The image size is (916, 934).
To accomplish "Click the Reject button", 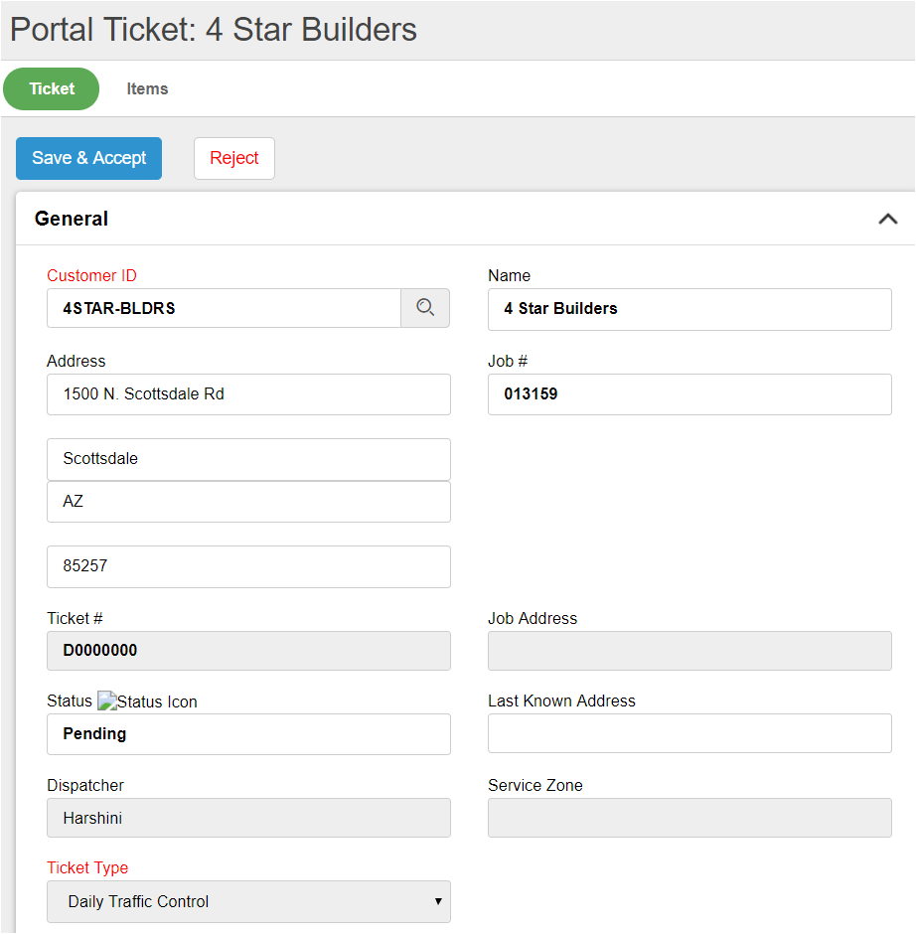I will (x=233, y=158).
